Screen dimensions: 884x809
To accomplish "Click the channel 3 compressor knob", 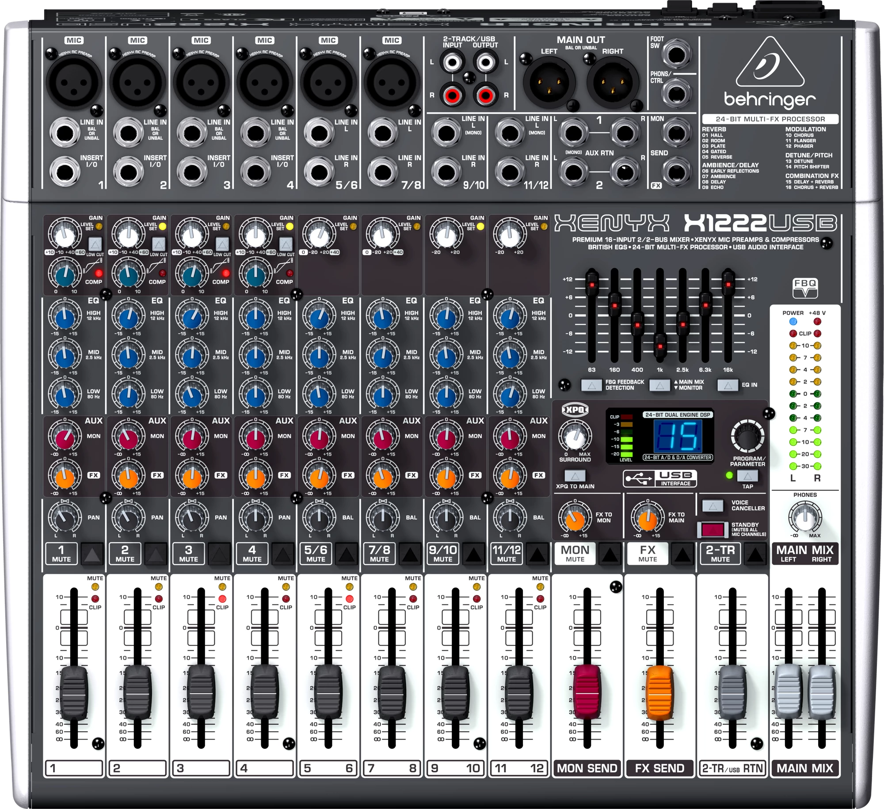I will (x=192, y=276).
